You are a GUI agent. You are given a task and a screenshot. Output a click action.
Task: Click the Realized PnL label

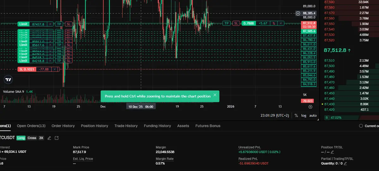(x=248, y=159)
